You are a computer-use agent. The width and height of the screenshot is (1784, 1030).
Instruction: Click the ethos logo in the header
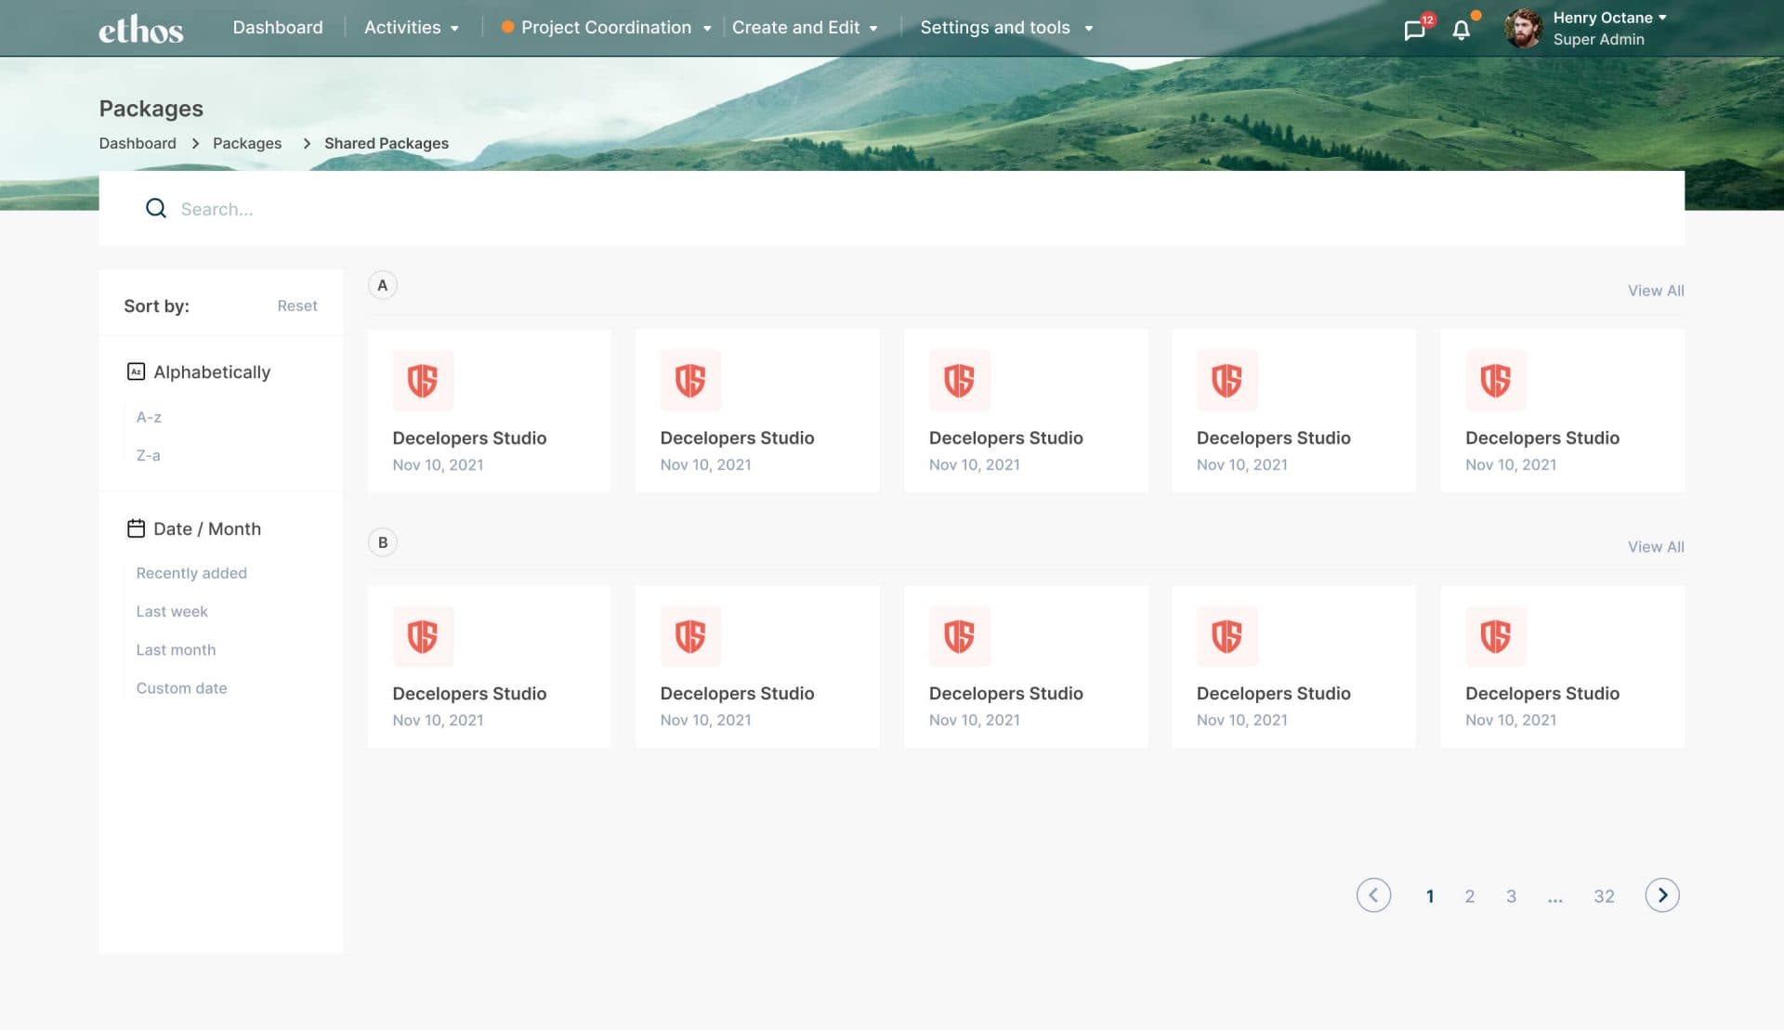pyautogui.click(x=140, y=29)
